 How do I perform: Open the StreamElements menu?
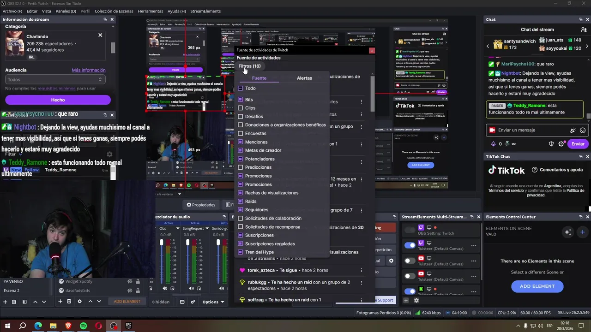tap(205, 11)
